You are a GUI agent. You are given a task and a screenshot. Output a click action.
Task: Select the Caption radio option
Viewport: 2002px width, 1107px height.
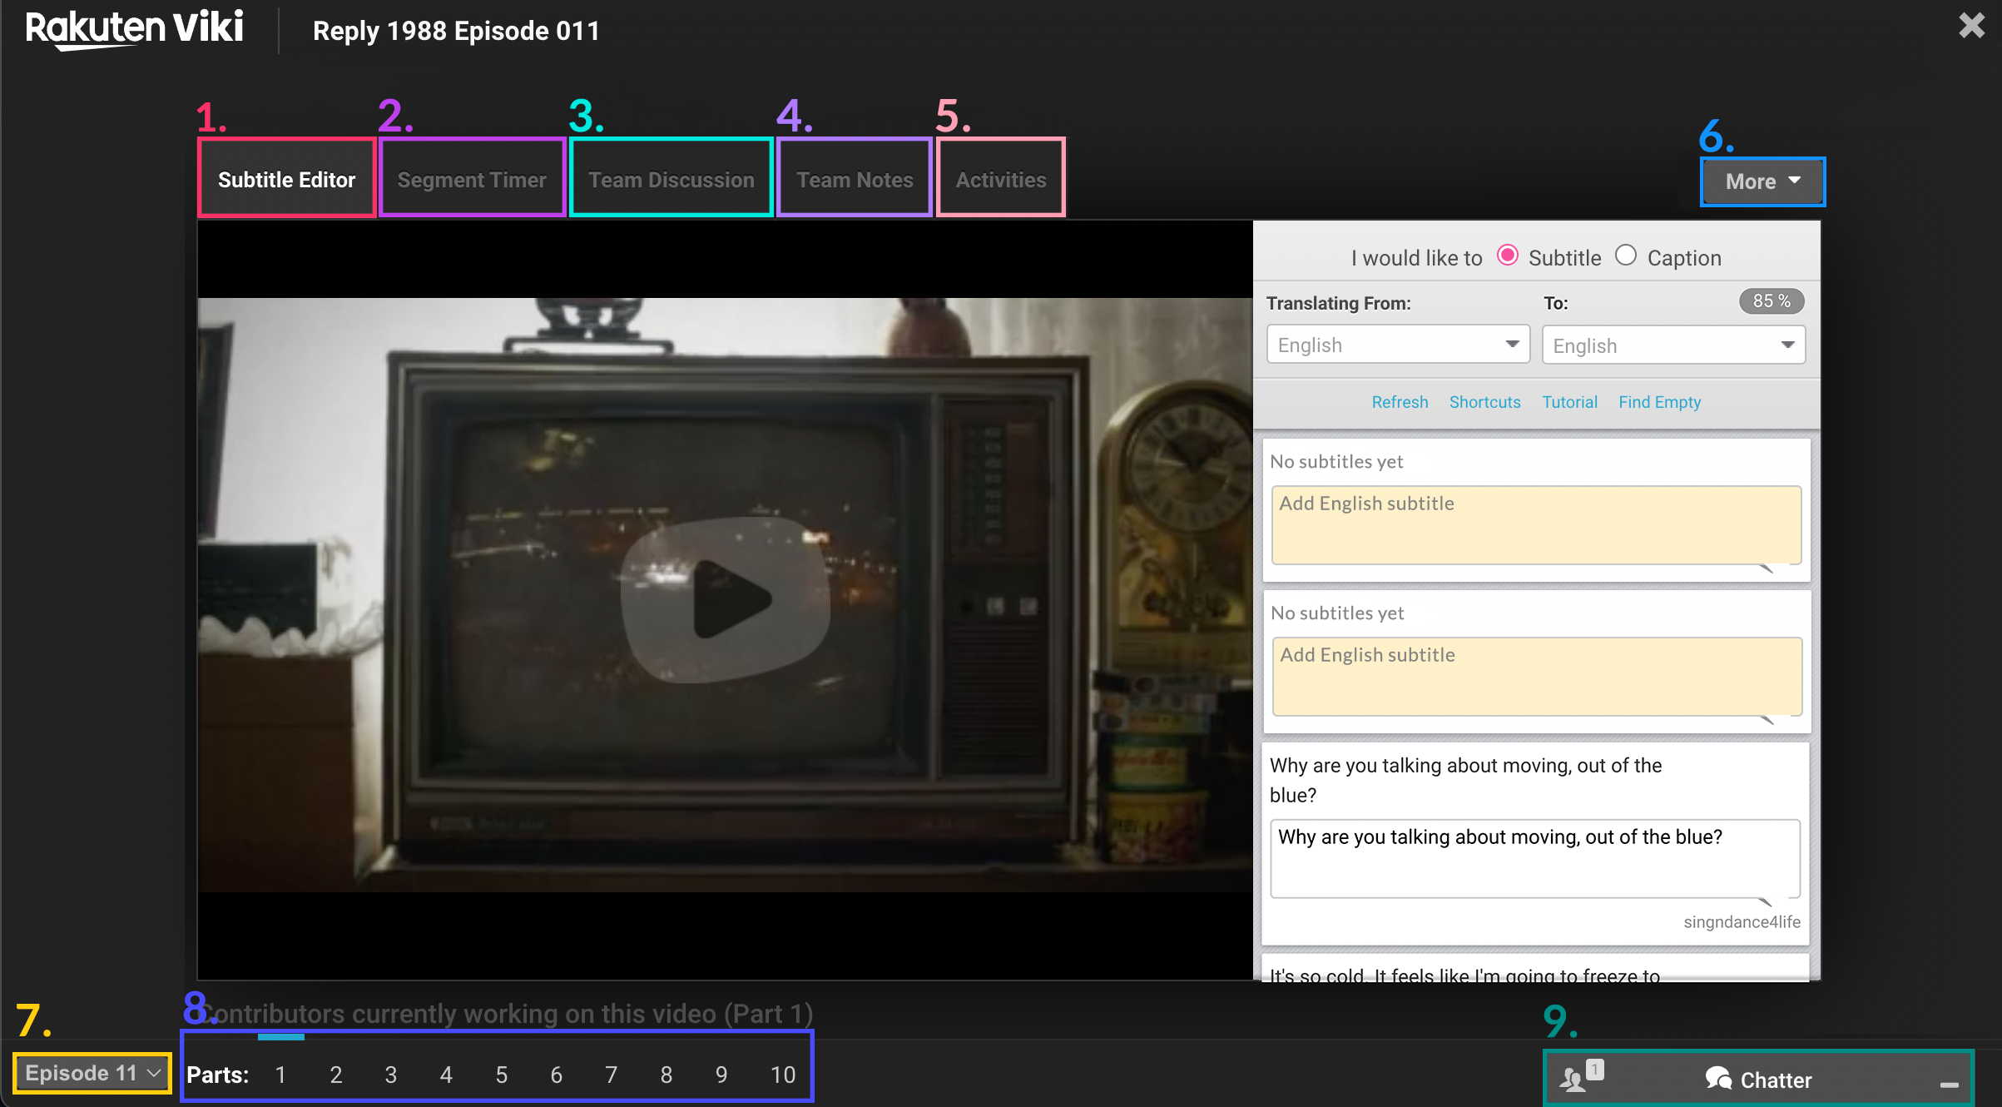click(x=1625, y=256)
